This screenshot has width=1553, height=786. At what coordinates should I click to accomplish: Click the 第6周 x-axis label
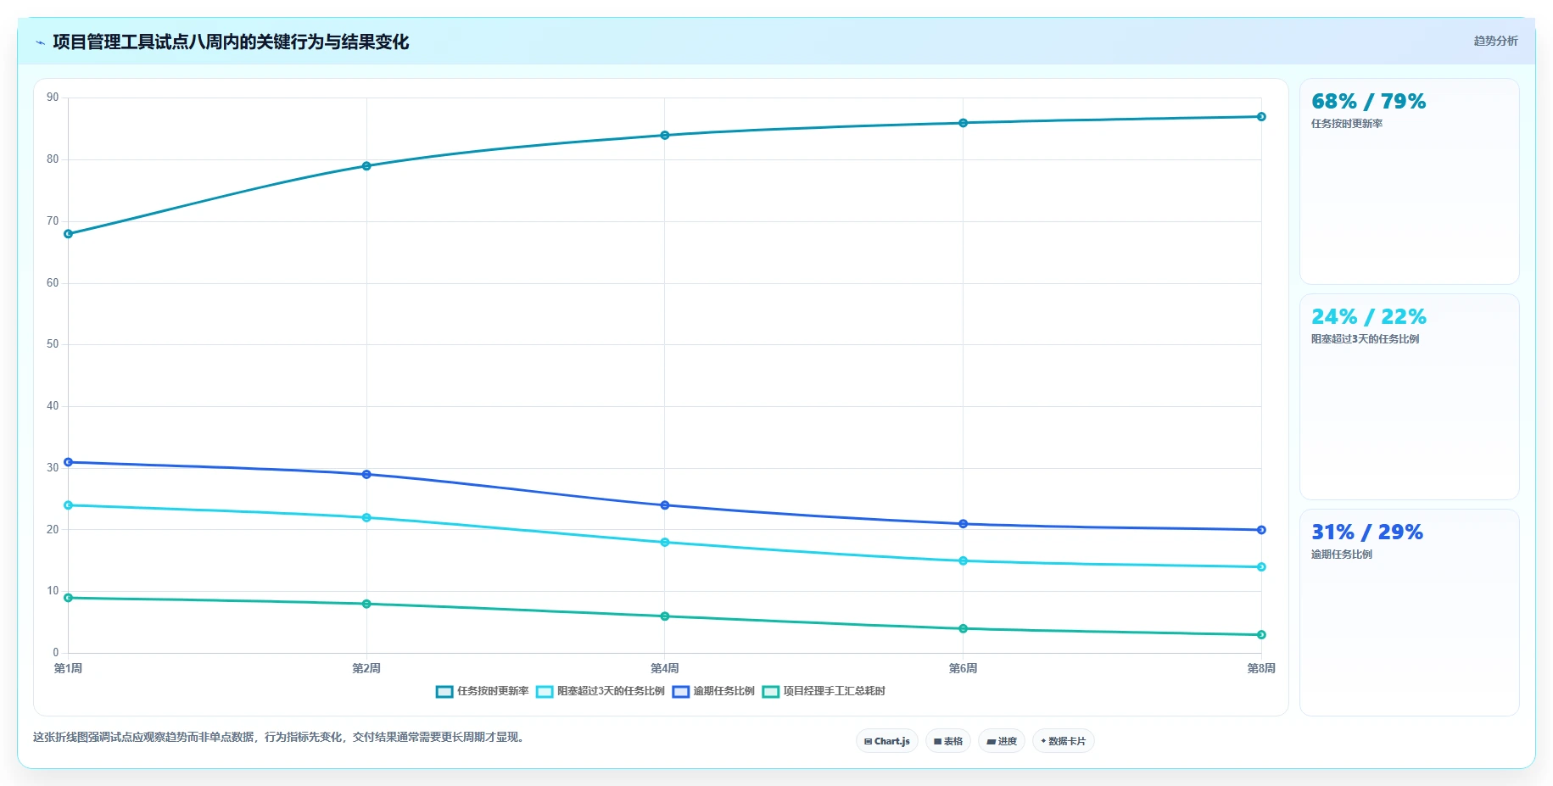click(x=963, y=668)
